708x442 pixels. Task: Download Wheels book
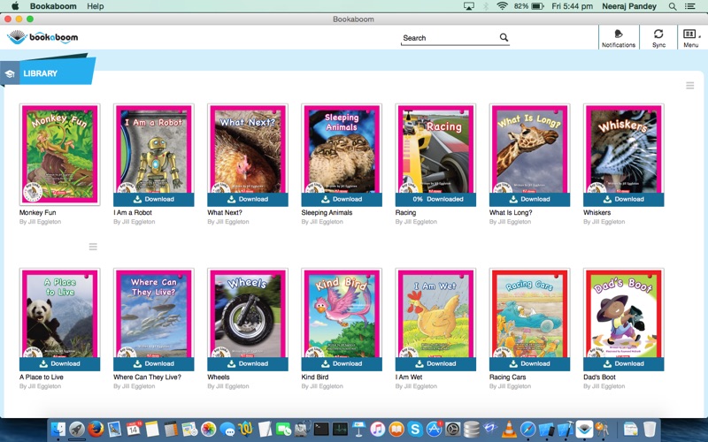click(x=248, y=363)
